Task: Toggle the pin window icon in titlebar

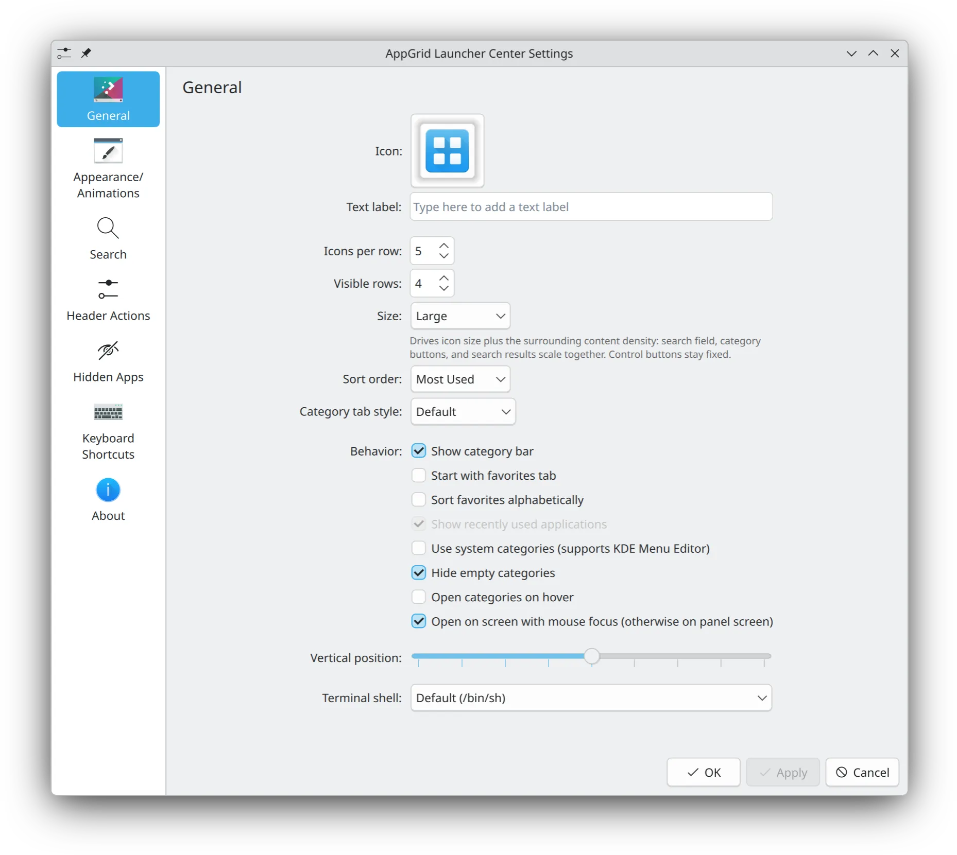Action: (x=86, y=53)
